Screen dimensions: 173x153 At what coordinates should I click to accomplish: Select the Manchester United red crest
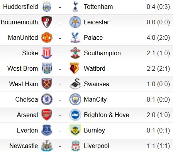(47, 37)
